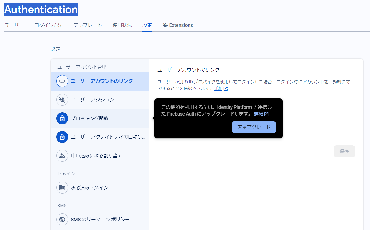Click the 設定 heading above the settings panel
Viewport: 370px width, 230px height.
[56, 49]
